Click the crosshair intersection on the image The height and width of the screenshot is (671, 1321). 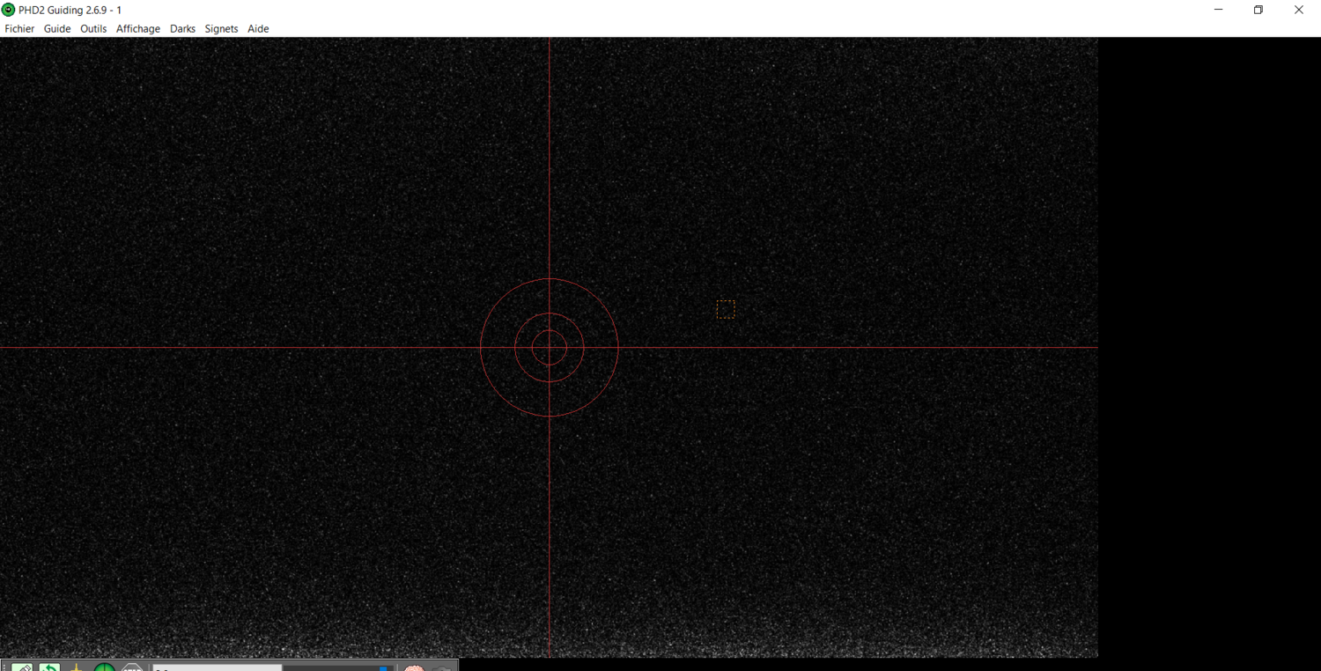click(549, 348)
